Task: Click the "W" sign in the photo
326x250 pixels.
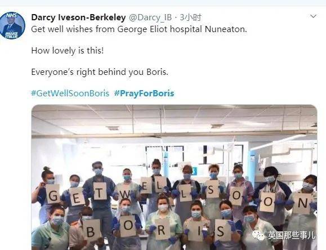Action: tap(126, 194)
